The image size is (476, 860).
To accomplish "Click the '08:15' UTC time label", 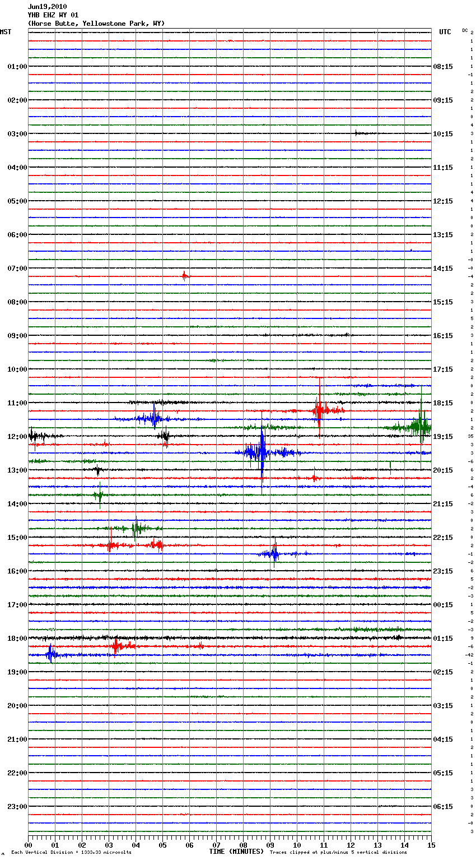I will pos(443,67).
